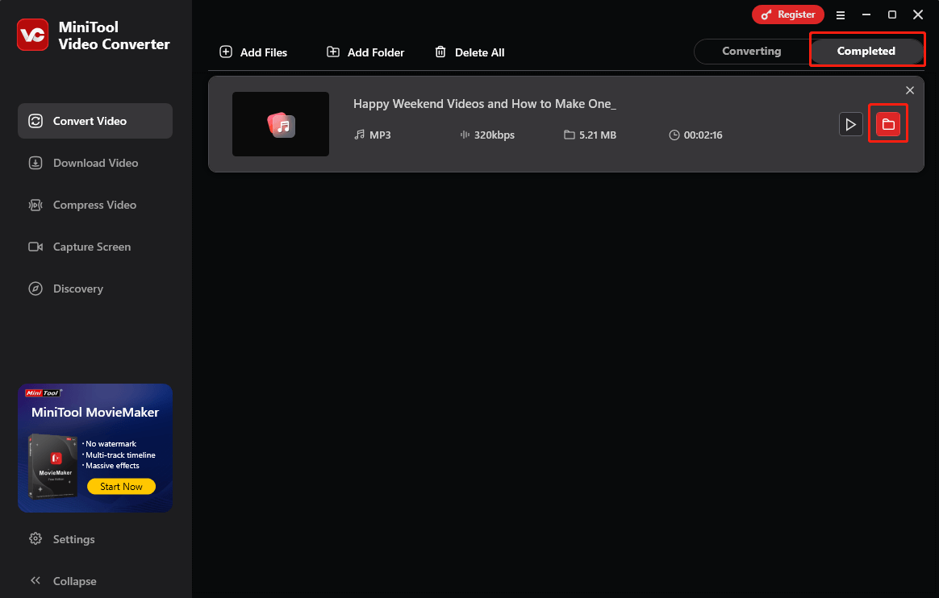The height and width of the screenshot is (598, 939).
Task: Click the MovieMaker box image
Action: (x=52, y=466)
